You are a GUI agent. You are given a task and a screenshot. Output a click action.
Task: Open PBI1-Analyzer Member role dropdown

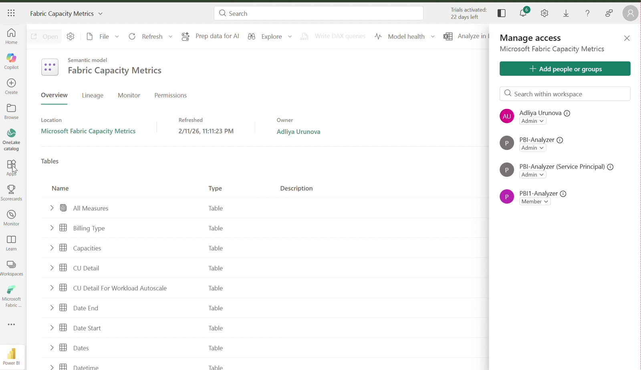point(535,201)
